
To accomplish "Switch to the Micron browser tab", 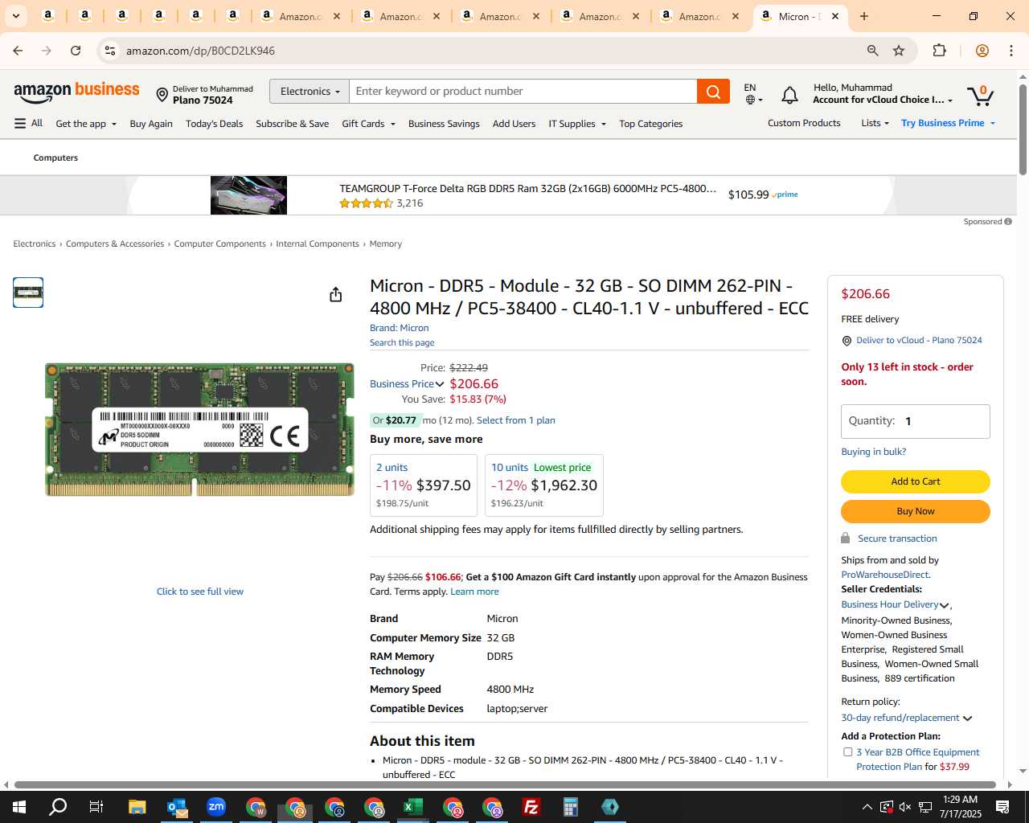I will pyautogui.click(x=798, y=16).
